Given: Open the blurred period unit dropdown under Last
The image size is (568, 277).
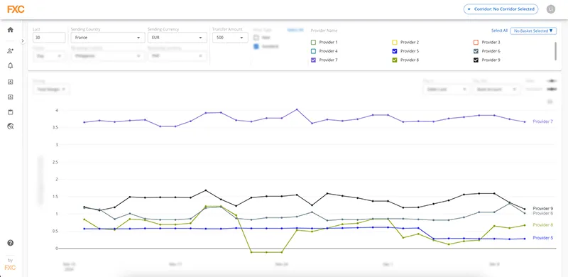Looking at the screenshot, I should click(49, 56).
